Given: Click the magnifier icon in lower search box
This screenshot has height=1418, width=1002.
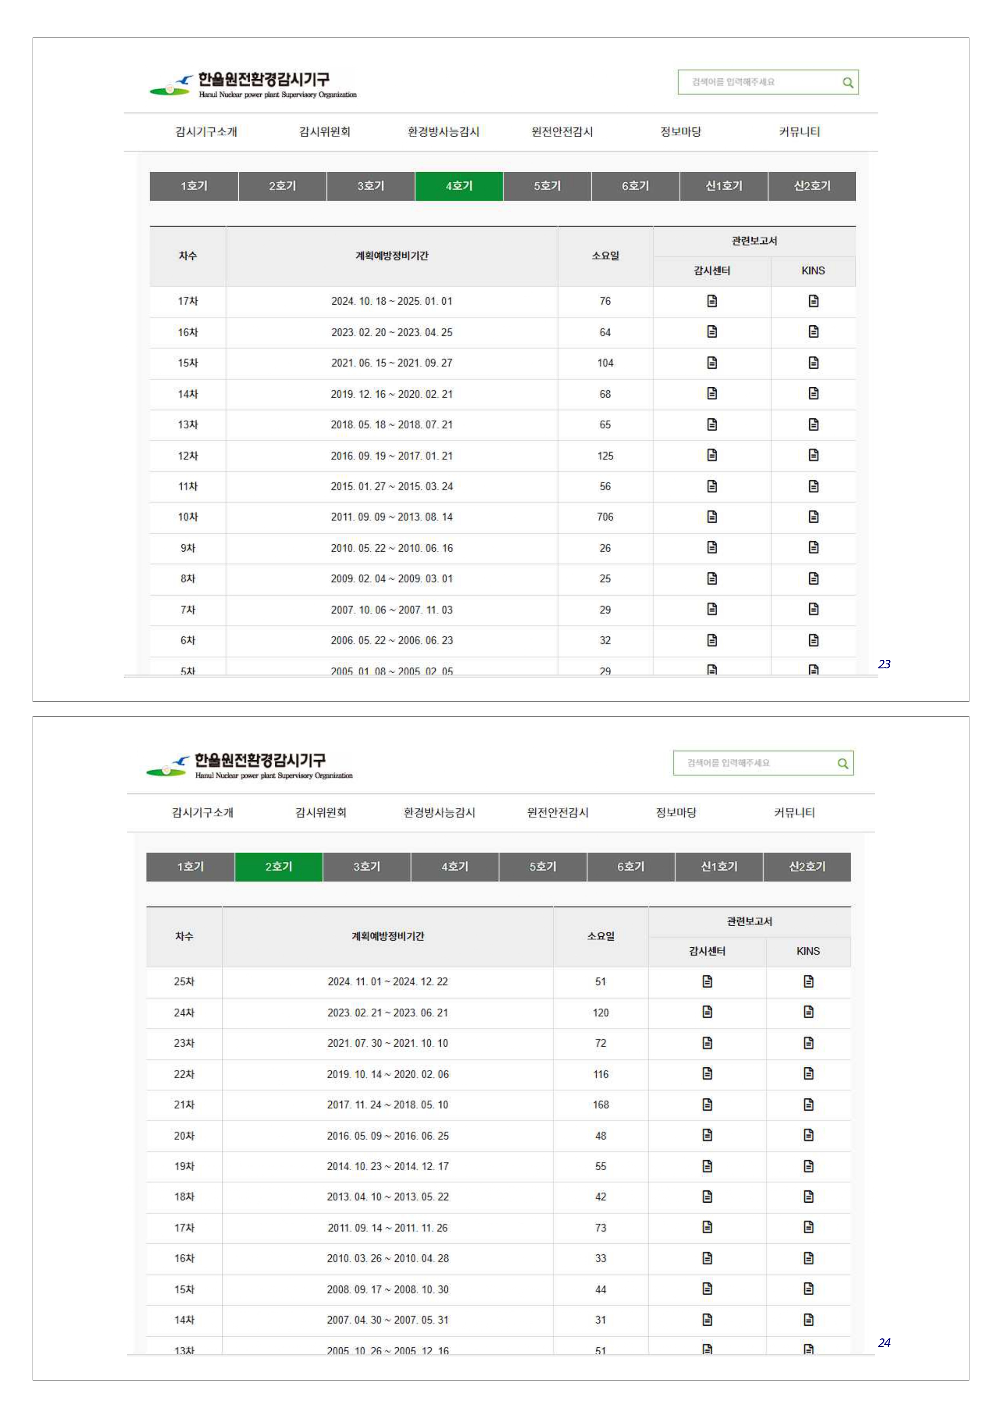Looking at the screenshot, I should pos(843,763).
